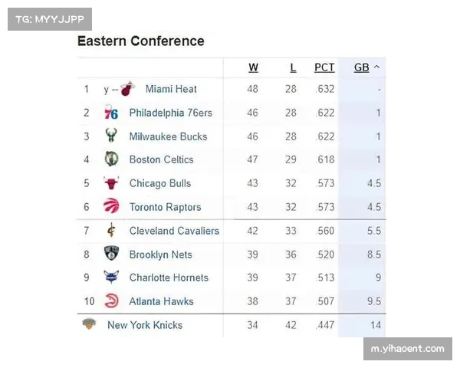Open the New York Knicks link
The image size is (460, 368).
pyautogui.click(x=145, y=325)
